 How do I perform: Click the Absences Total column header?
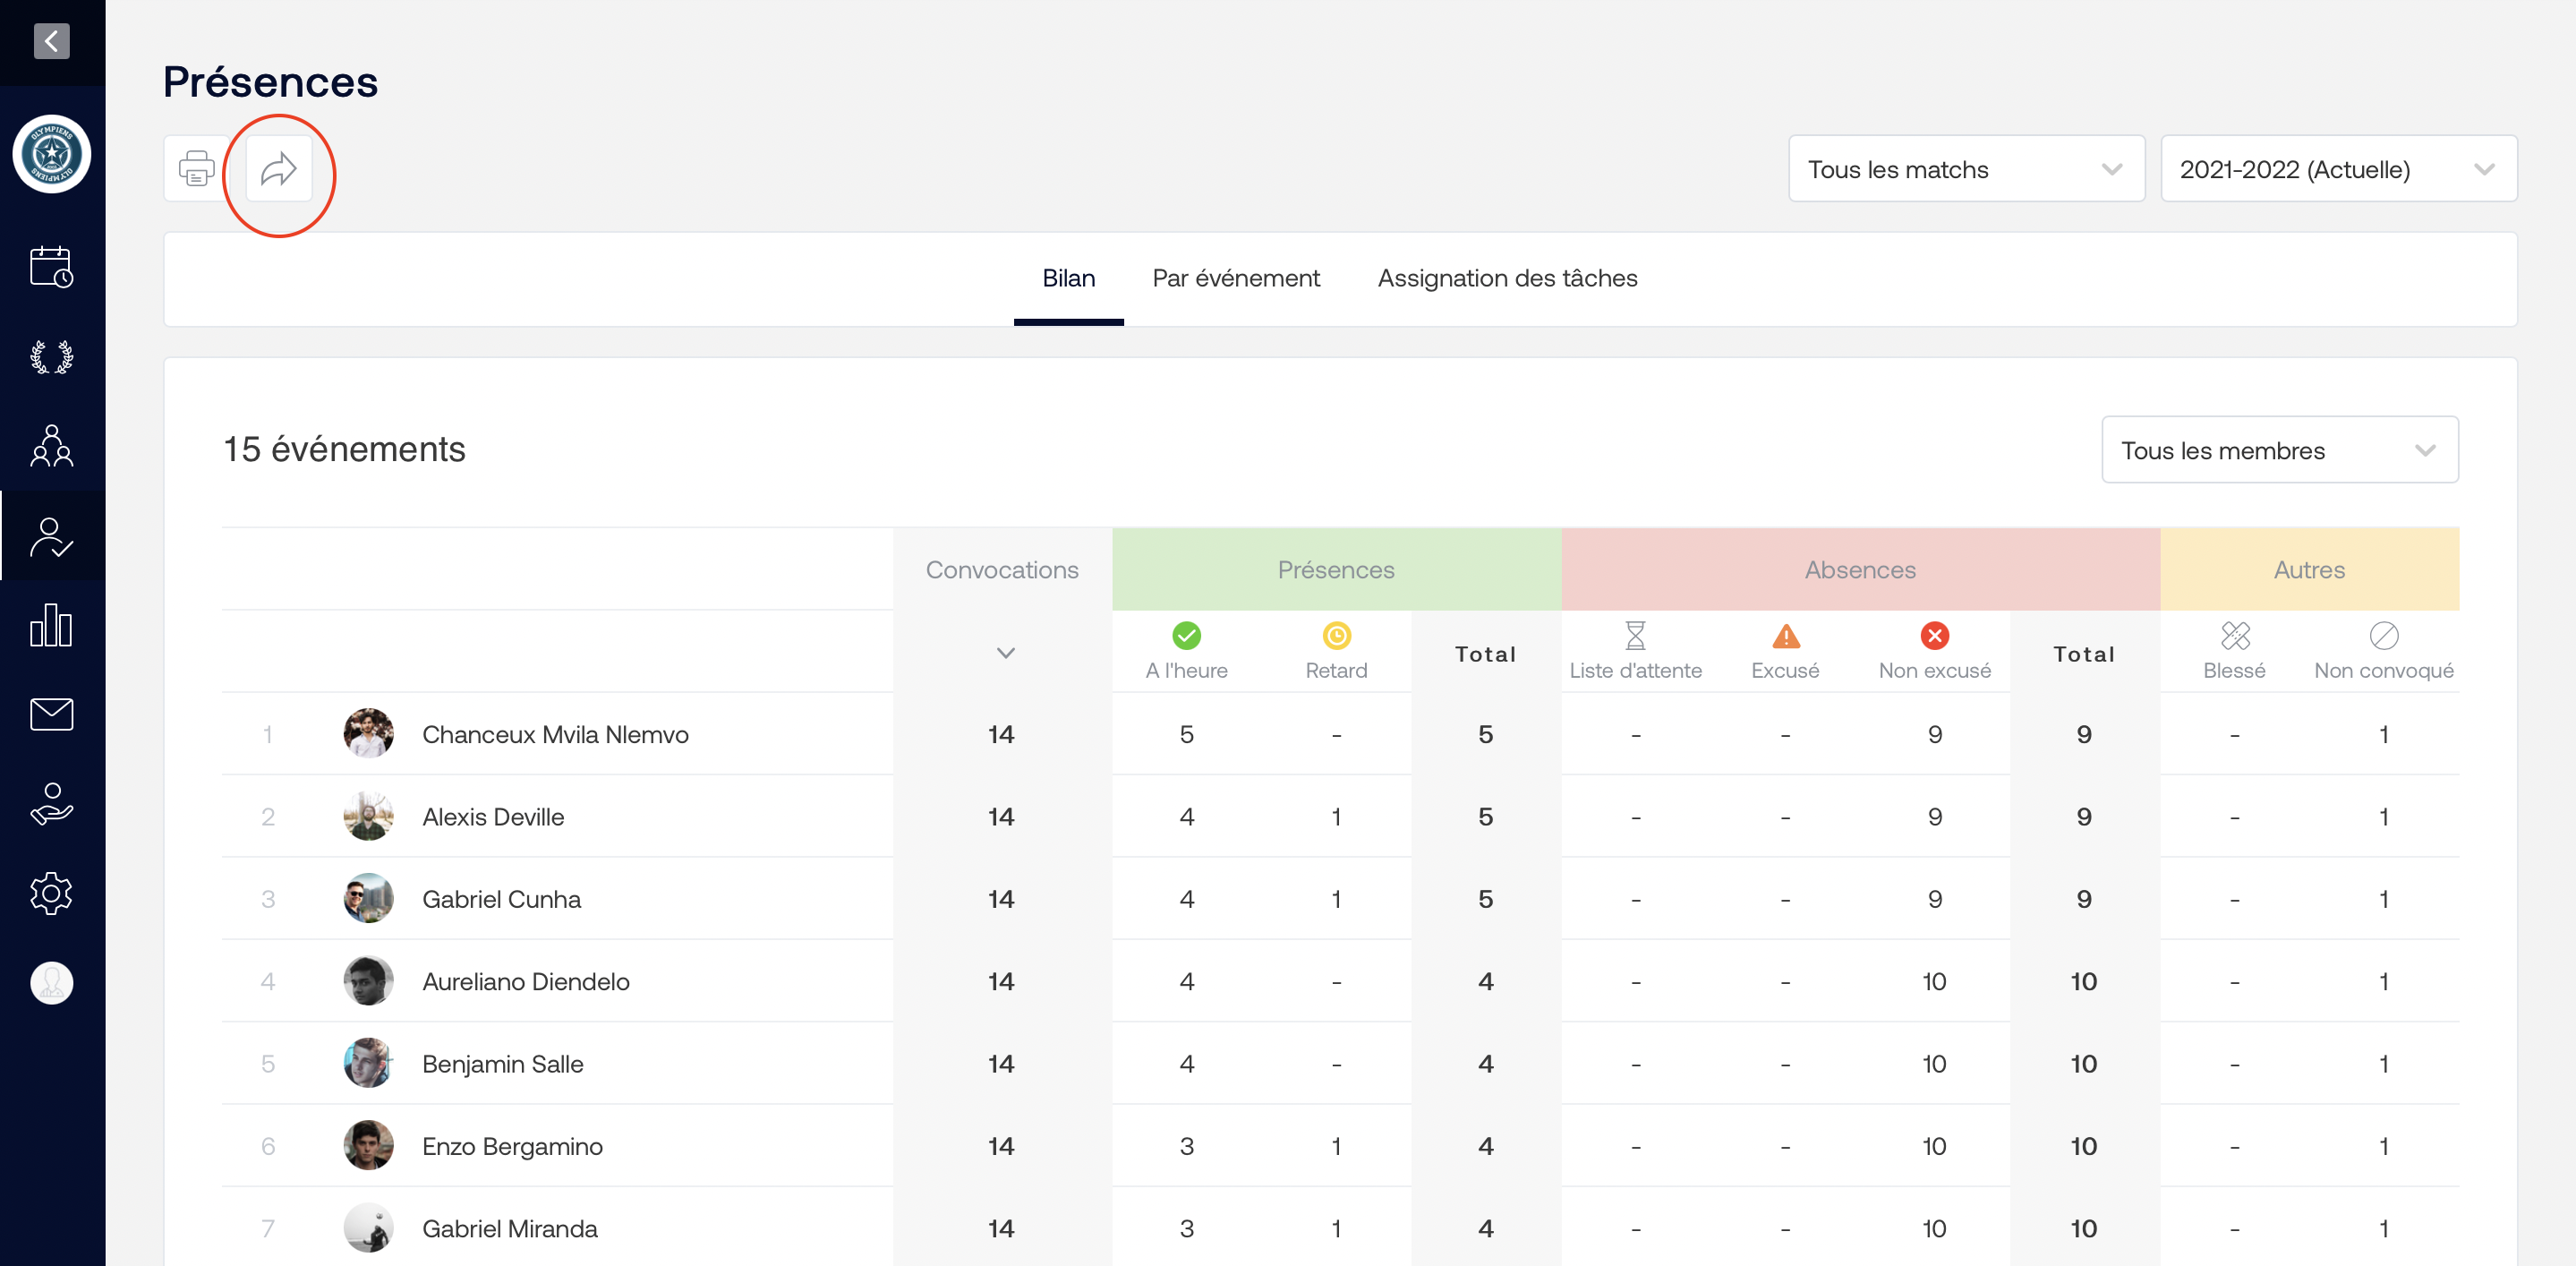coord(2084,654)
